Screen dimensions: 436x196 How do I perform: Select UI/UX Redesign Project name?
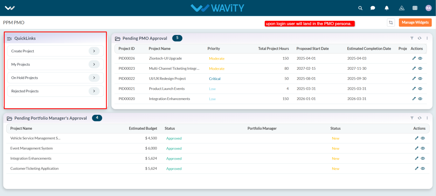[168, 79]
